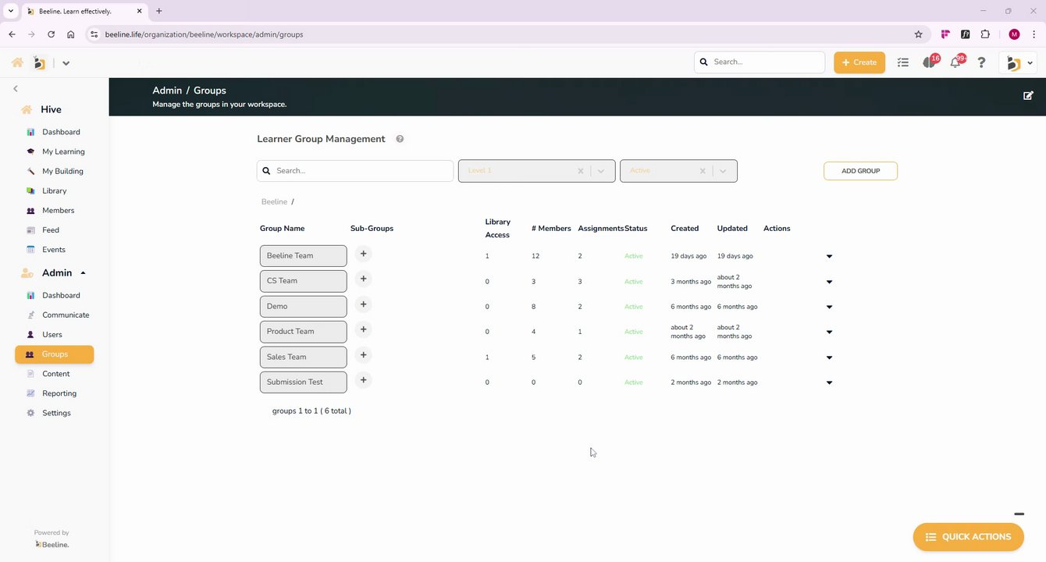
Task: Open Settings in Admin menu
Action: pos(56,413)
